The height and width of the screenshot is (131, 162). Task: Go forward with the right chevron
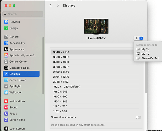[x=58, y=6]
